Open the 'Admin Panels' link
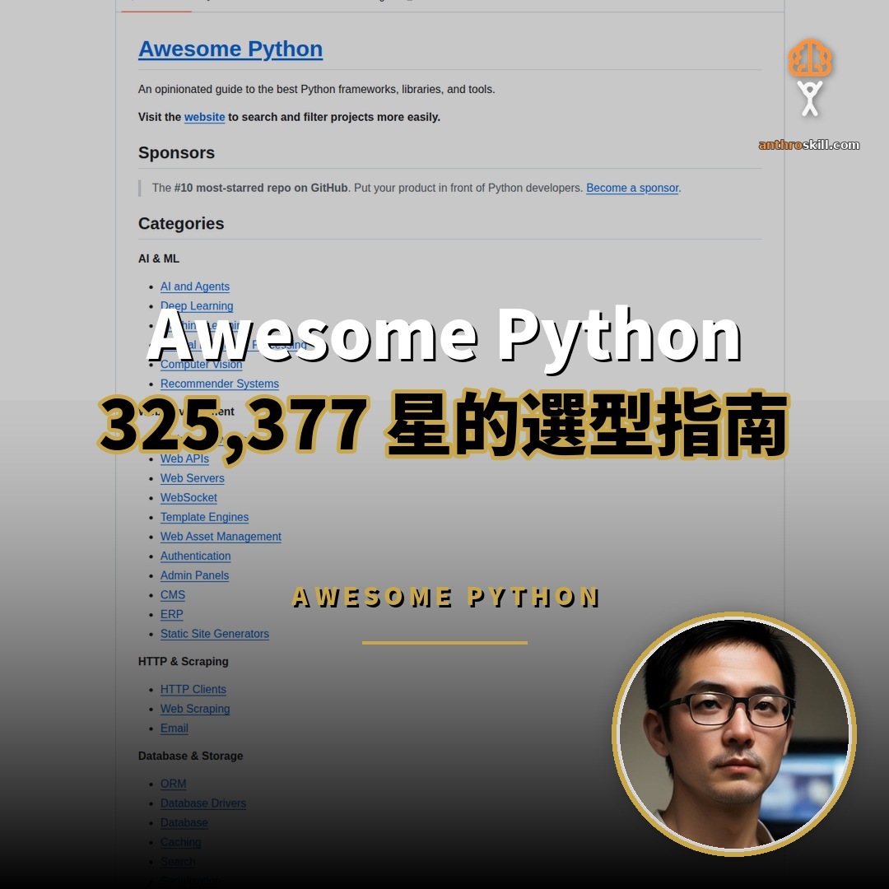 [x=194, y=575]
